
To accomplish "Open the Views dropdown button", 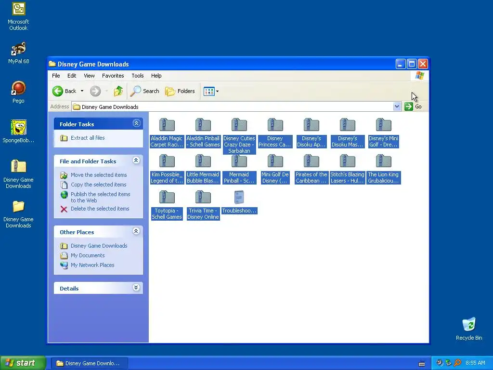I will coord(211,91).
